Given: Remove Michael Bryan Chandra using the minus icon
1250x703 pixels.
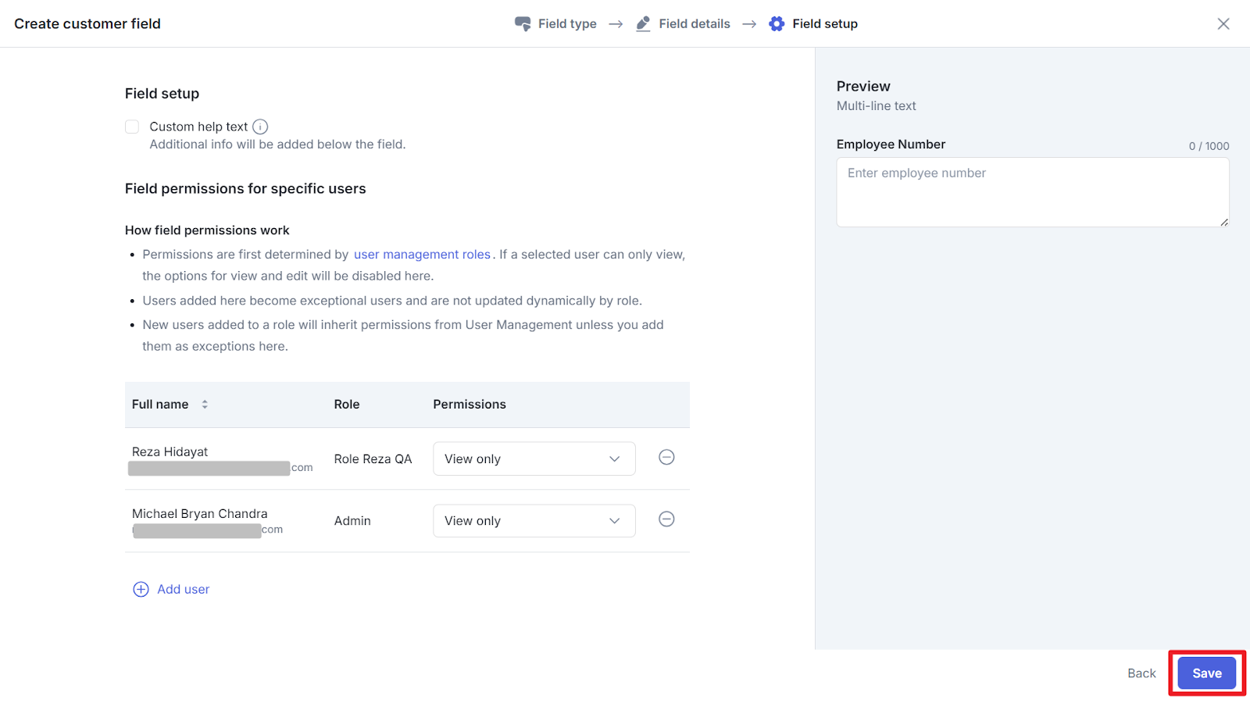Looking at the screenshot, I should point(666,519).
